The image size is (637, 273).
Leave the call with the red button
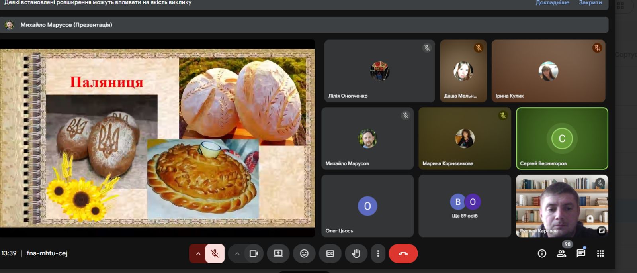pos(403,253)
